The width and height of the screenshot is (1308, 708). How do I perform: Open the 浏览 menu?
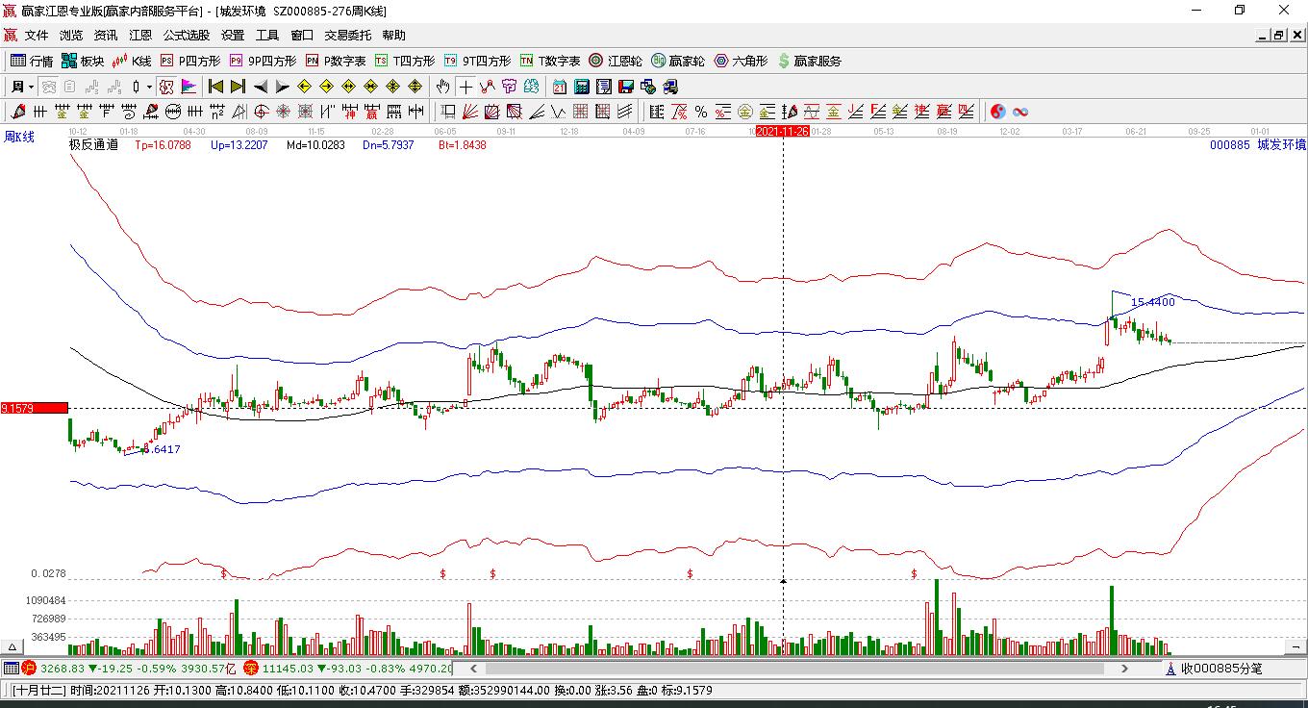tap(71, 36)
